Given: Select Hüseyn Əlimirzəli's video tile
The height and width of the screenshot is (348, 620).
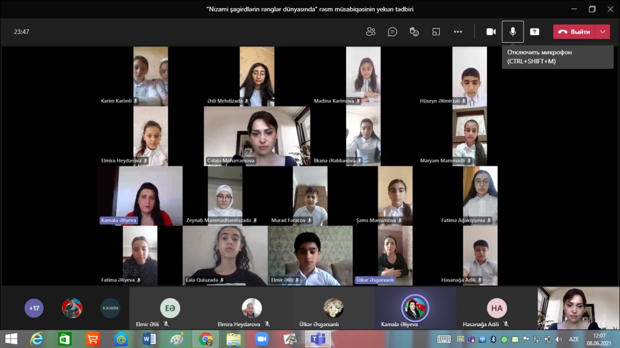Looking at the screenshot, I should point(469,76).
